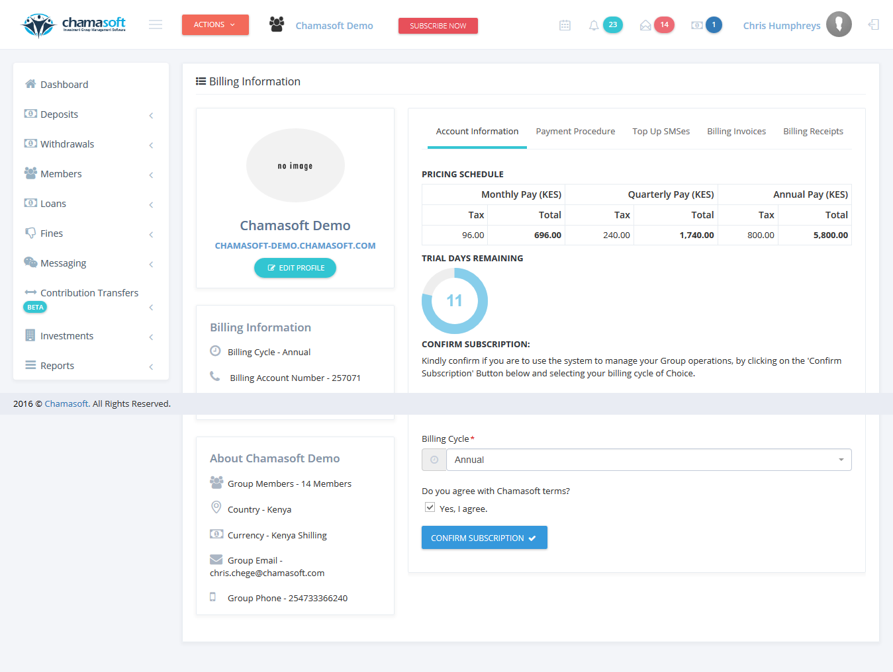Expand the Members menu chevron
This screenshot has width=893, height=672.
[151, 175]
